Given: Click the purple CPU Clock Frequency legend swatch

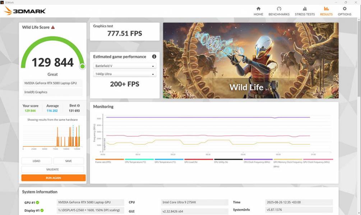Looking at the screenshot, I should [x=258, y=160].
